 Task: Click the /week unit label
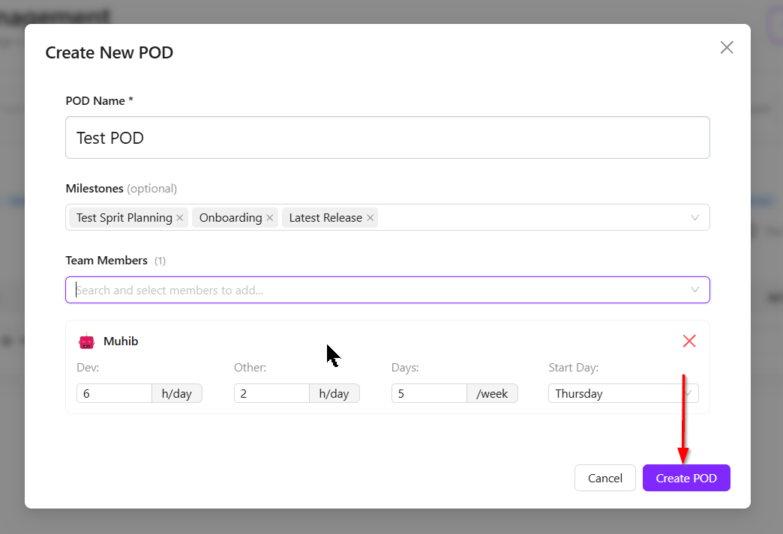pyautogui.click(x=492, y=394)
